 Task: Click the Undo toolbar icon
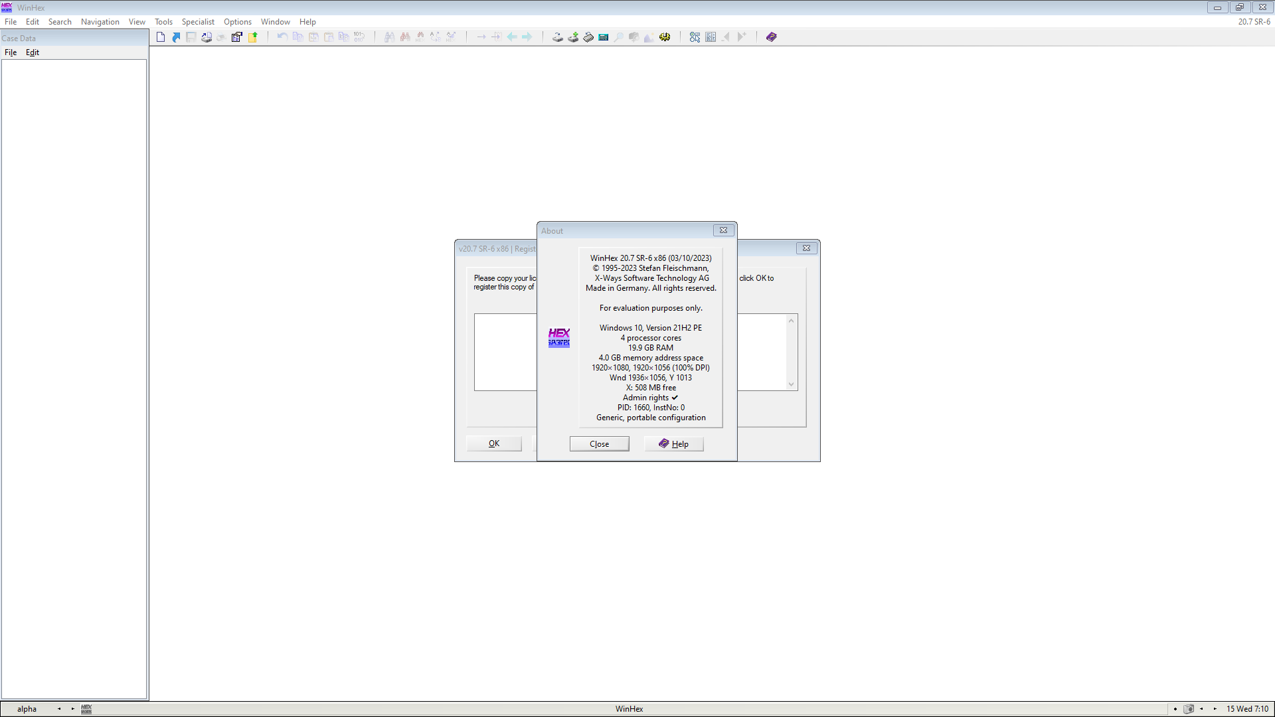tap(282, 37)
